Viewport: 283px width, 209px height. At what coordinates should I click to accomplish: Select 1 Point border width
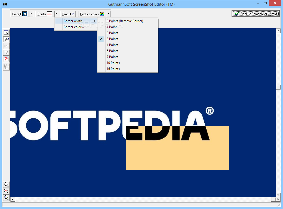128,27
